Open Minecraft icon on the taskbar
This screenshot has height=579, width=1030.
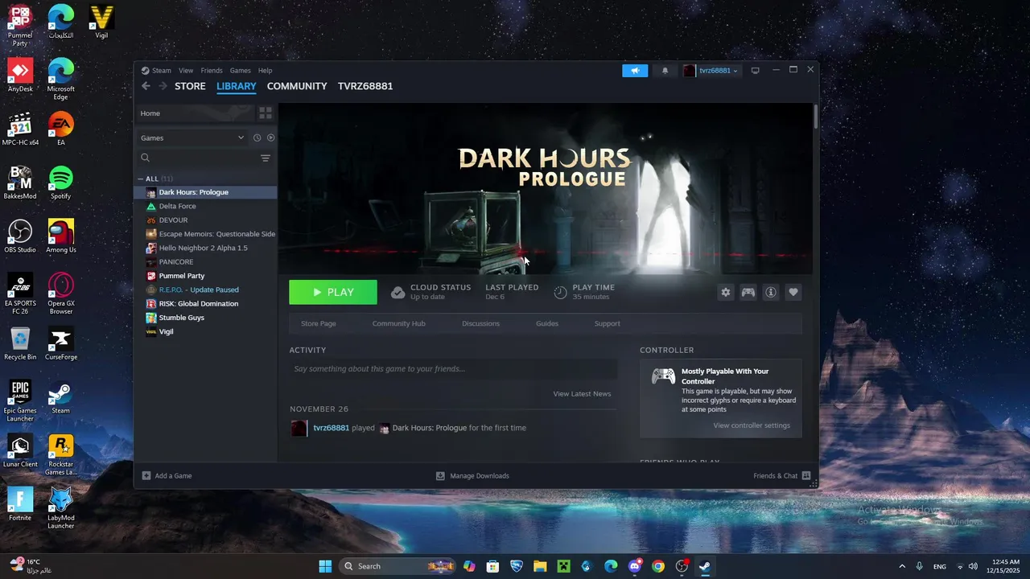click(x=564, y=566)
